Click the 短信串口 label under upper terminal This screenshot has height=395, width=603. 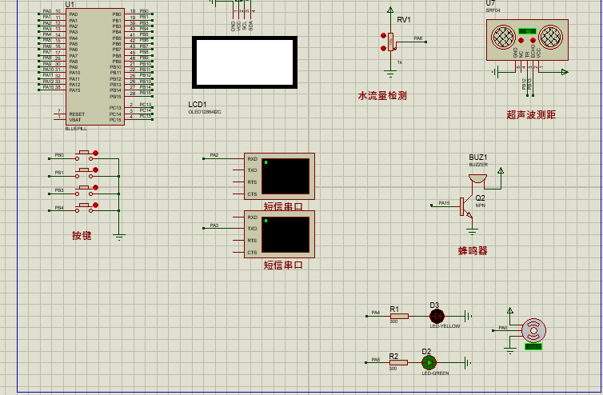[x=283, y=206]
